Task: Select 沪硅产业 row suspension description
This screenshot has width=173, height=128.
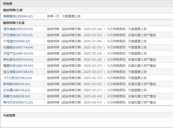Action: click(97, 54)
